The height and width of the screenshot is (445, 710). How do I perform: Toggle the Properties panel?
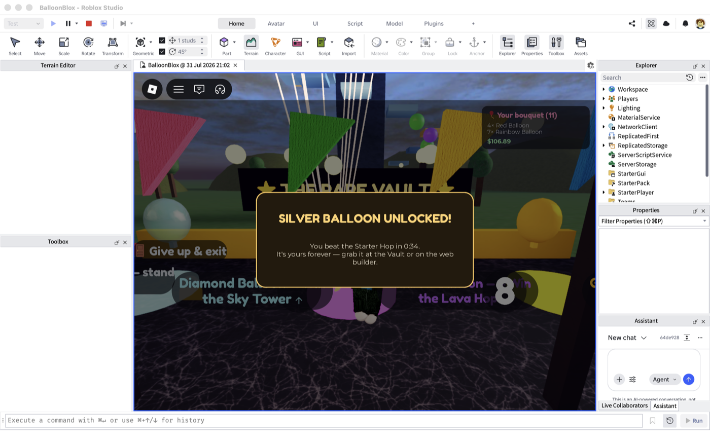pyautogui.click(x=532, y=46)
